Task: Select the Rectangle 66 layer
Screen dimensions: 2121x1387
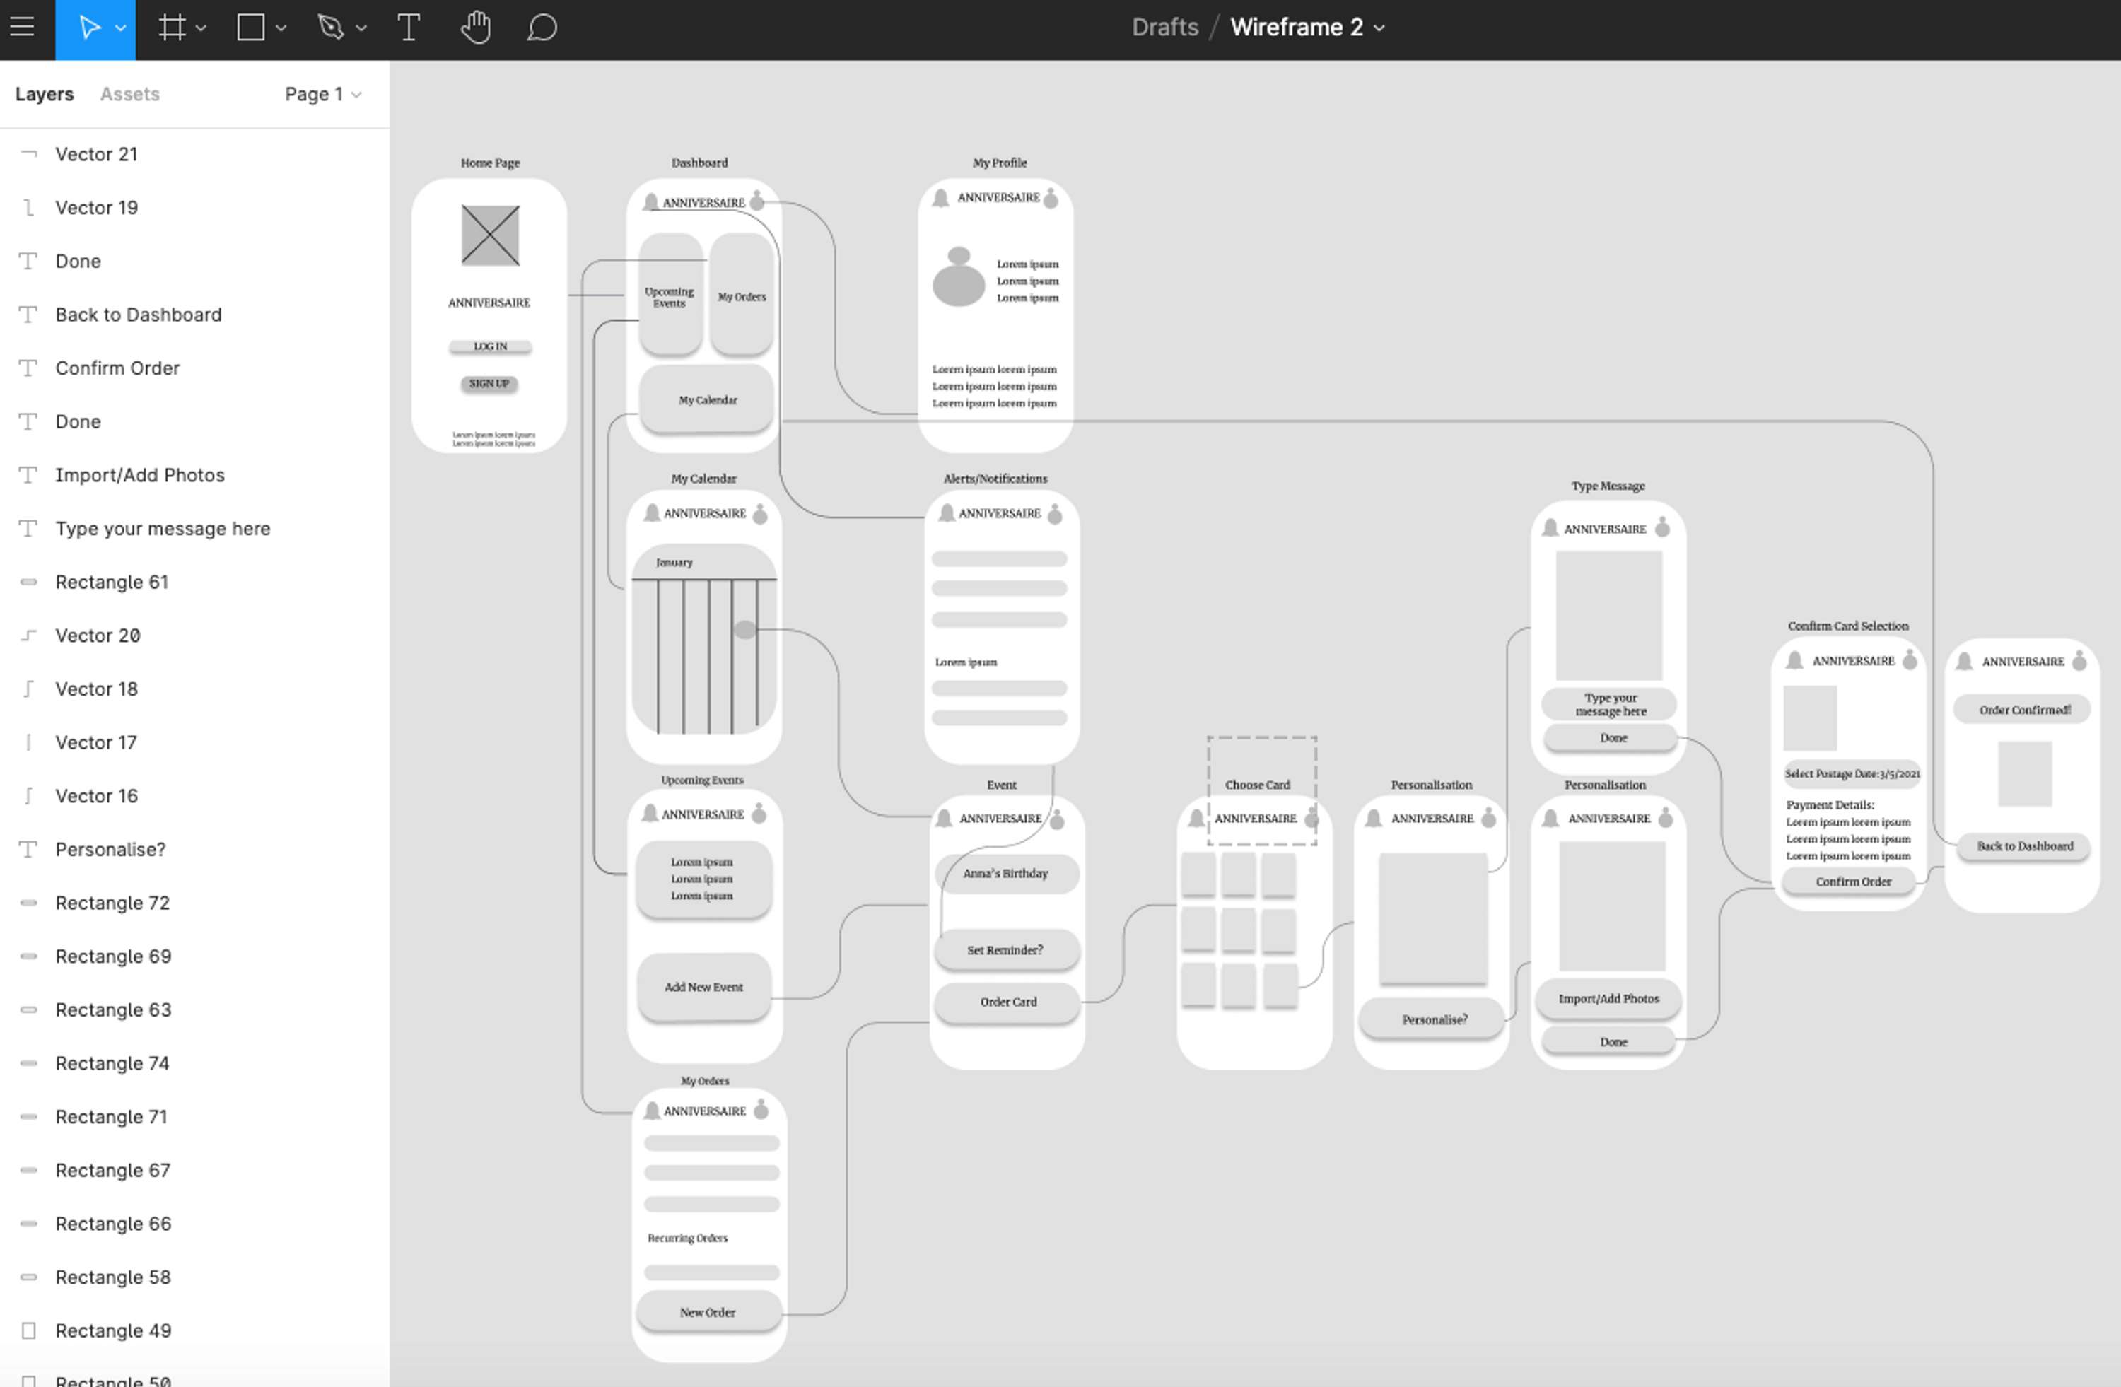Action: click(194, 1223)
